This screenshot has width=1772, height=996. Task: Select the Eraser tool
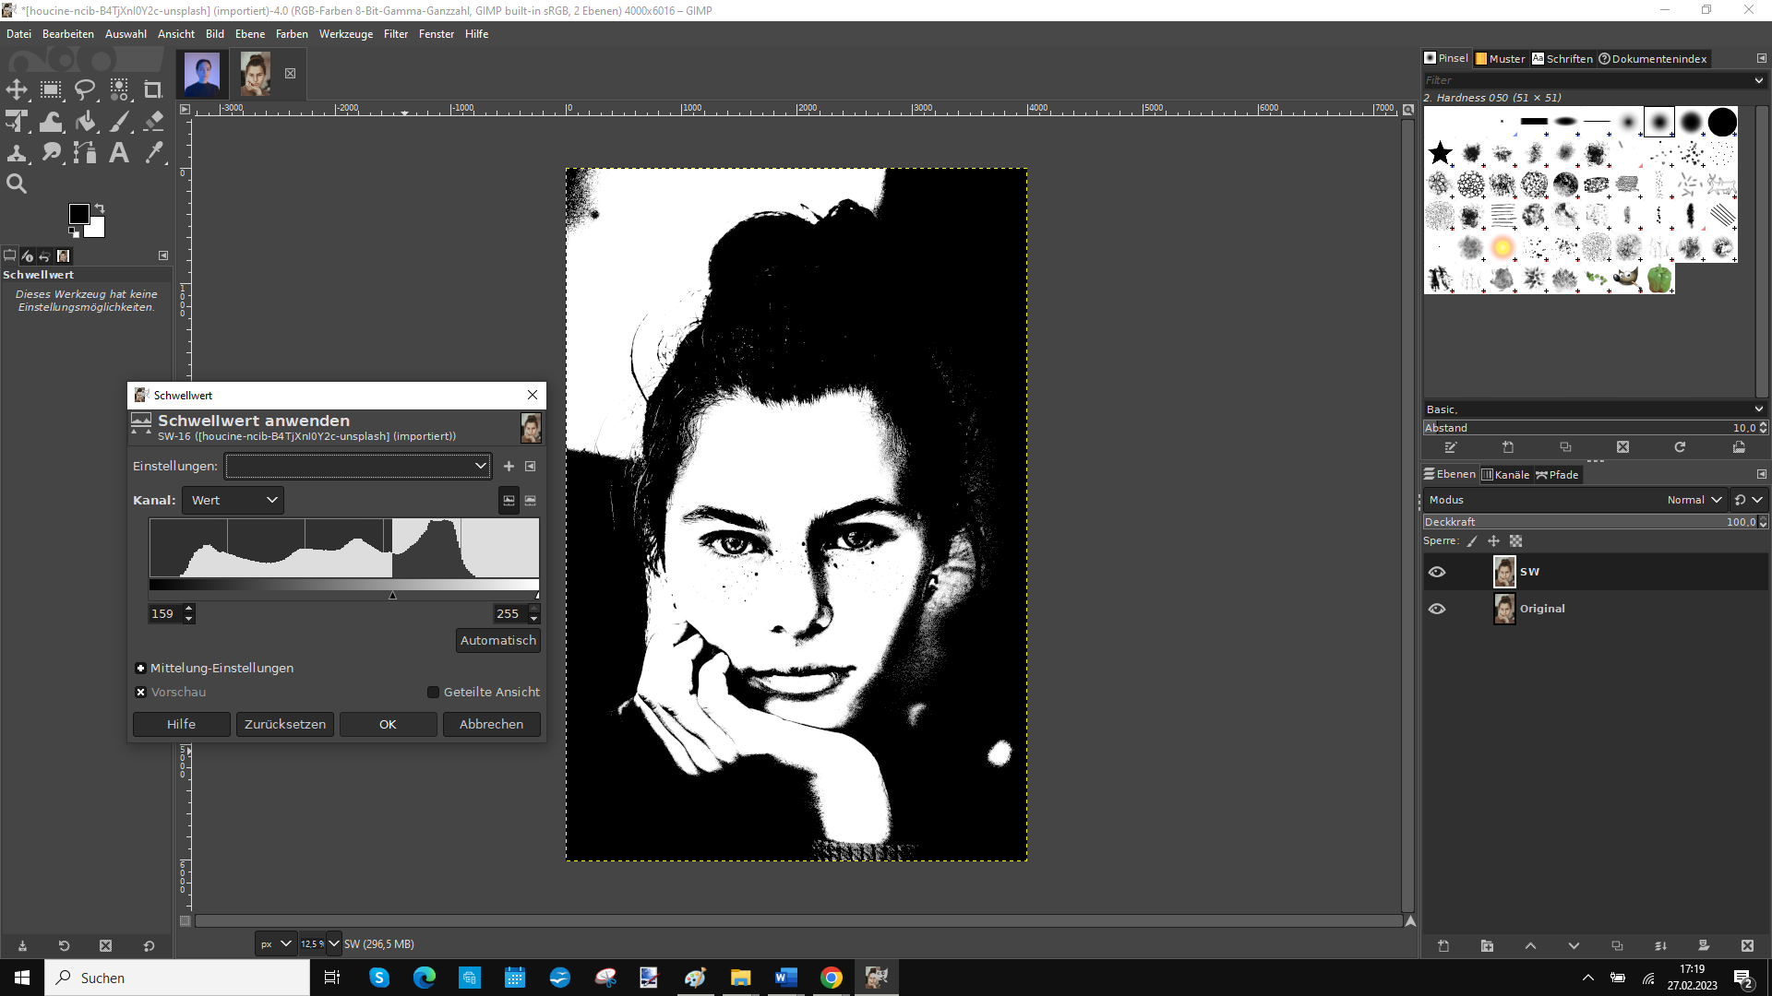(x=153, y=121)
